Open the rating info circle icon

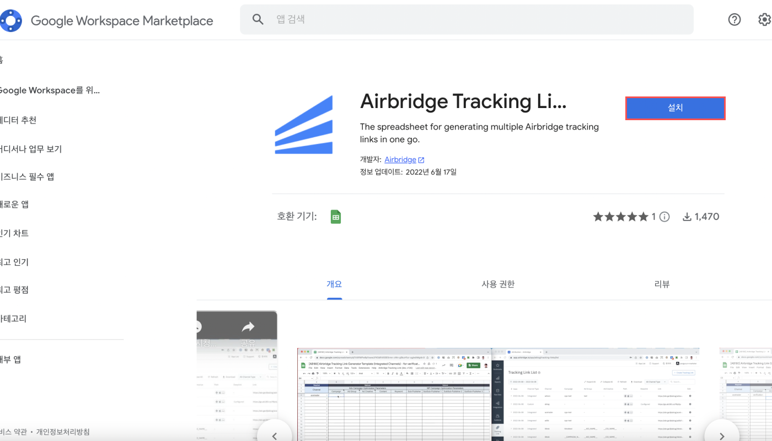tap(664, 217)
